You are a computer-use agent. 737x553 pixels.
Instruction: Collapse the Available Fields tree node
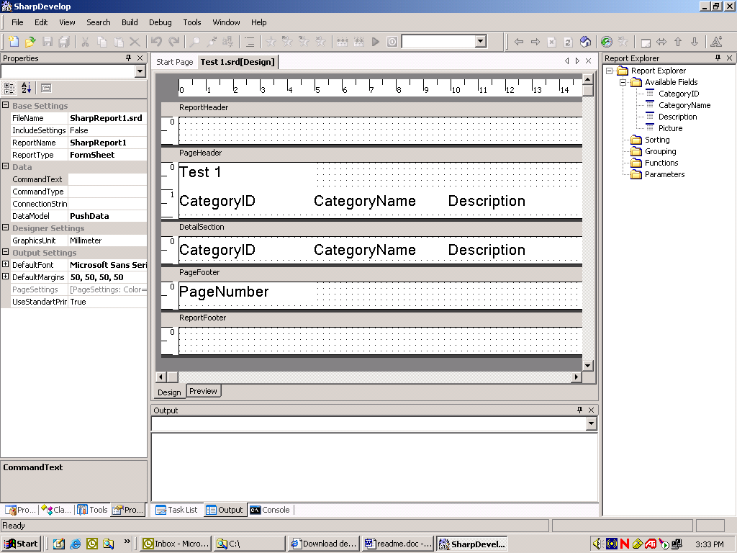[623, 82]
